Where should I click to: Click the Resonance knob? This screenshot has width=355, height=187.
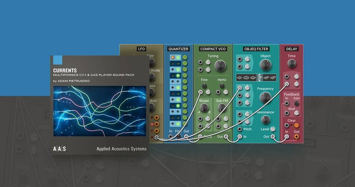click(x=265, y=120)
